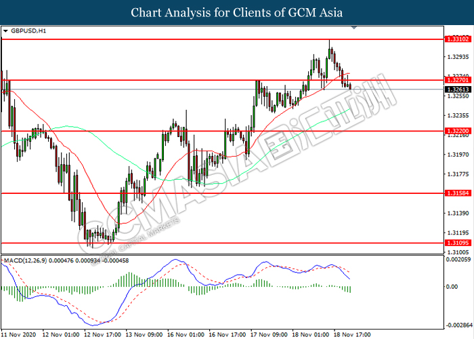Viewport: 474px width, 339px height.
Task: Select the 1.31584 price level label
Action: [x=458, y=193]
